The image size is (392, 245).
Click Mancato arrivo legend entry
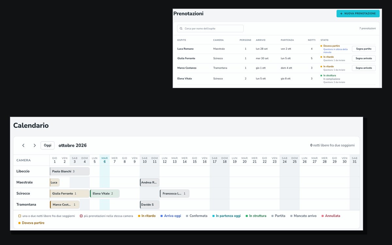click(303, 216)
